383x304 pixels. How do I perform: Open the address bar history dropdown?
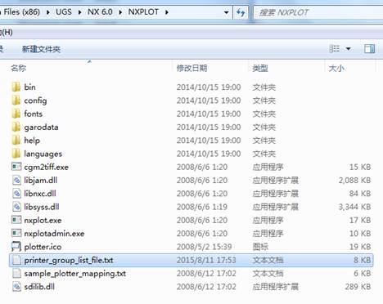click(x=226, y=12)
